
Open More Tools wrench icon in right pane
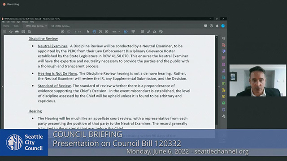(223, 116)
